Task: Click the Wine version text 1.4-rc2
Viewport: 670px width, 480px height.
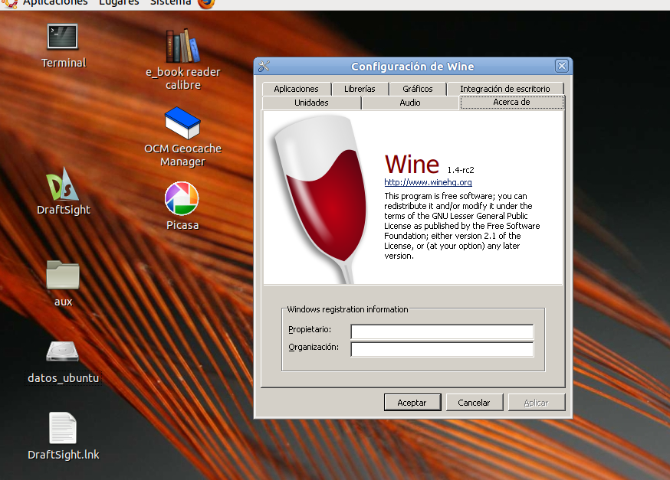Action: click(x=461, y=170)
